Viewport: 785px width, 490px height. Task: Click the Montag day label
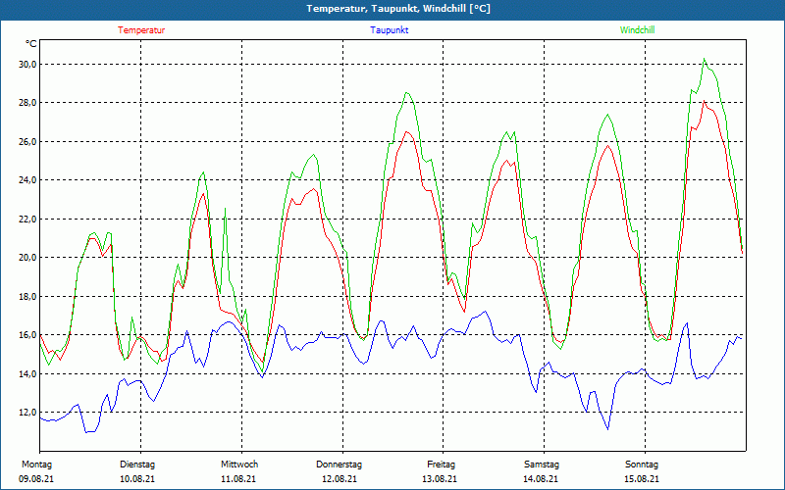(x=36, y=465)
